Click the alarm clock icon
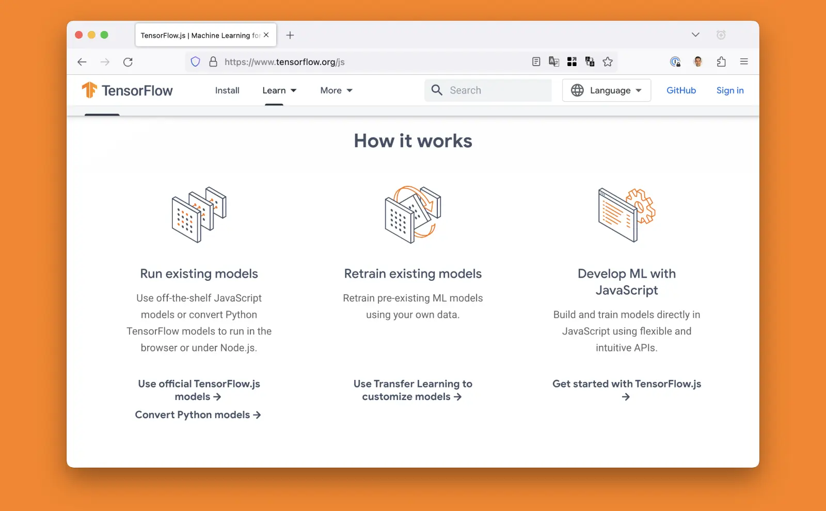Viewport: 826px width, 511px height. [721, 35]
